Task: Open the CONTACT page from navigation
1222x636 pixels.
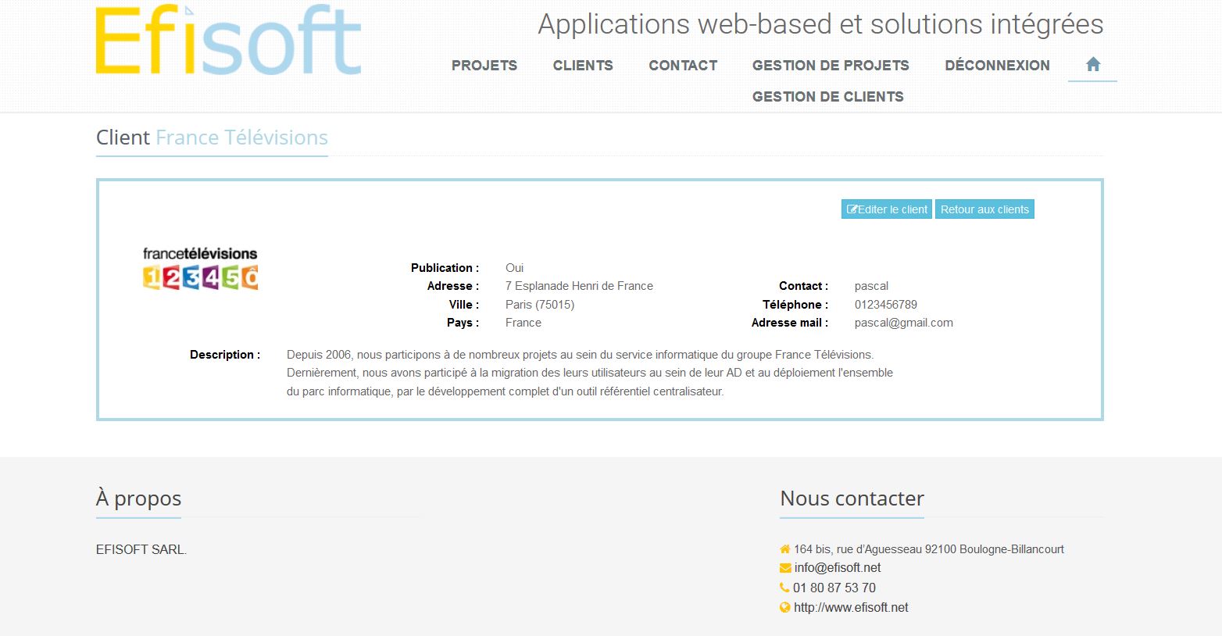Action: coord(683,66)
